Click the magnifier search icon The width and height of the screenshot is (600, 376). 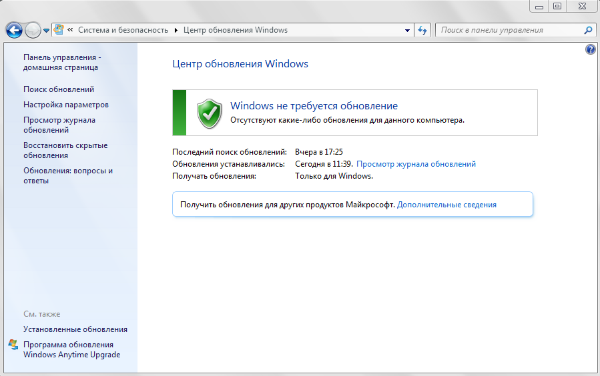coord(589,30)
